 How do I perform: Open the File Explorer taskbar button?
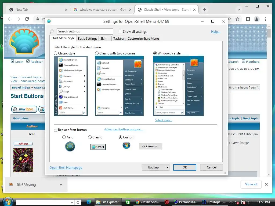pos(107,202)
